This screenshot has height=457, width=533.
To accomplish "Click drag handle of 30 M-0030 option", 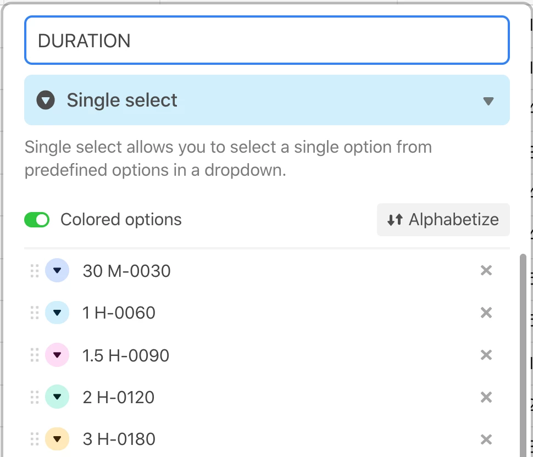I will click(x=35, y=271).
